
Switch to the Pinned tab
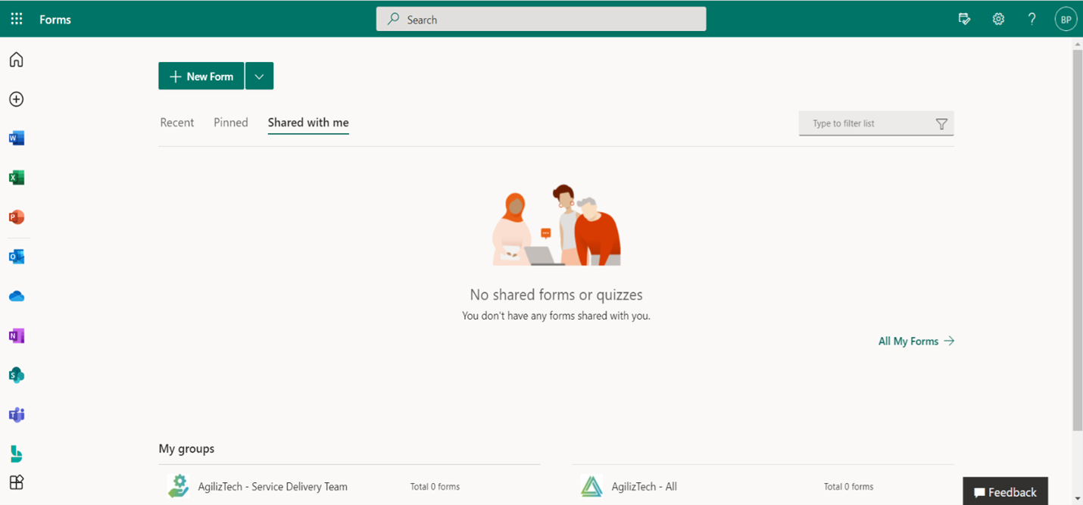tap(231, 123)
